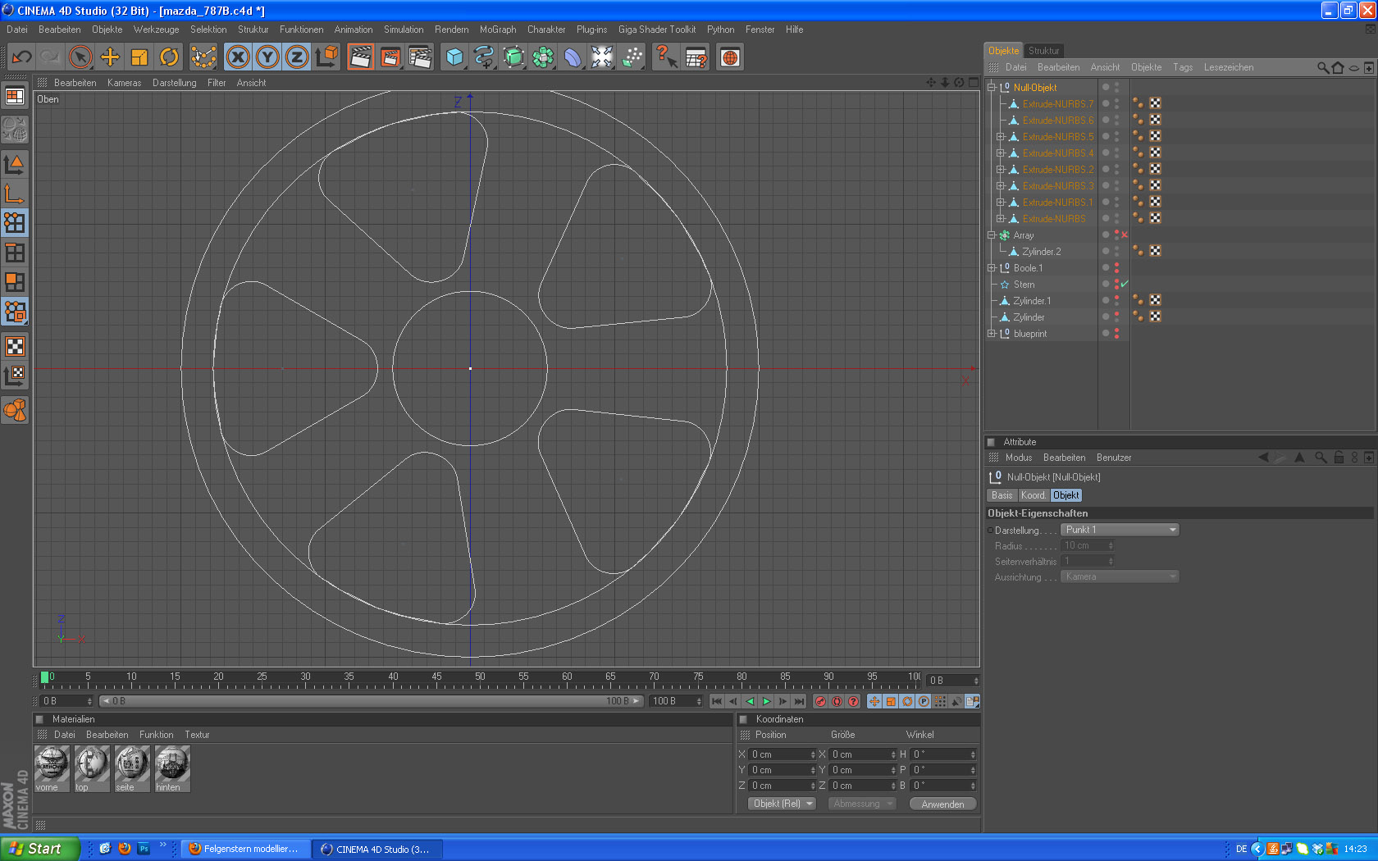Toggle the X axis lock

[238, 57]
